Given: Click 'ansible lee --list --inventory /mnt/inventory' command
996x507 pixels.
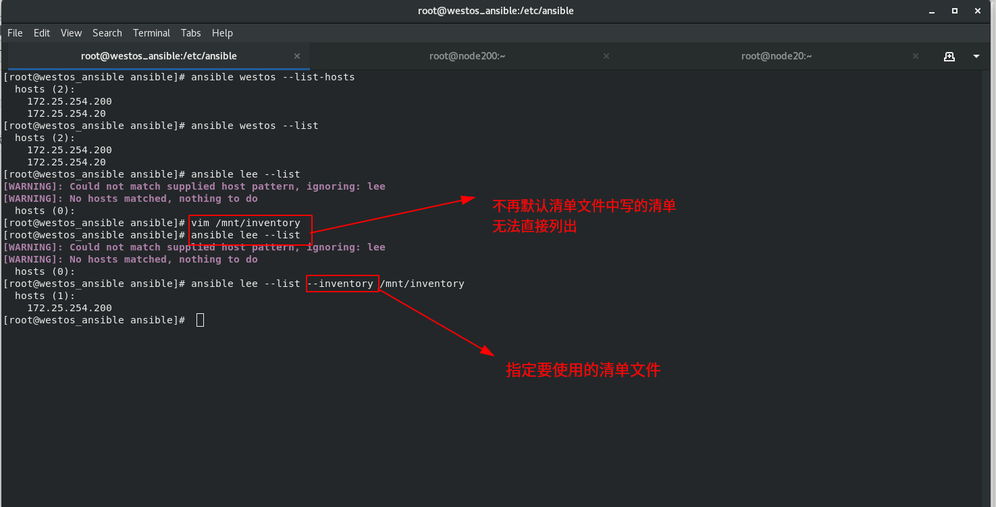Looking at the screenshot, I should click(327, 284).
